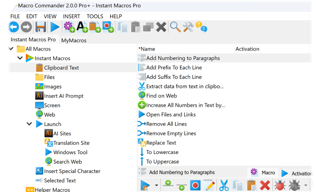Click the red record button in editor toolbar
316x192 pixels.
point(195,186)
